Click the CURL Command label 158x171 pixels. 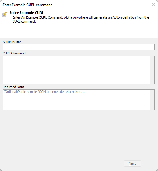click(14, 53)
